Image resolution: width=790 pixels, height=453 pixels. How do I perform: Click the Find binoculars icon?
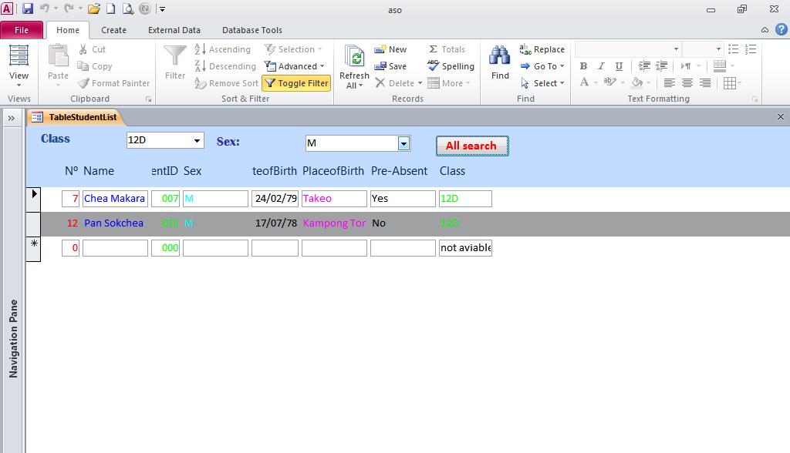click(500, 56)
